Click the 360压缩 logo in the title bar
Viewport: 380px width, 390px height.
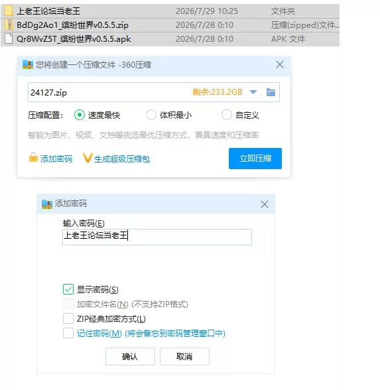[x=28, y=64]
